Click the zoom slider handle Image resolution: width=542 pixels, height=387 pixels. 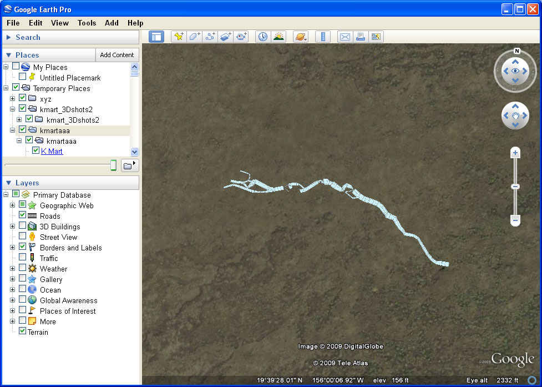[515, 187]
